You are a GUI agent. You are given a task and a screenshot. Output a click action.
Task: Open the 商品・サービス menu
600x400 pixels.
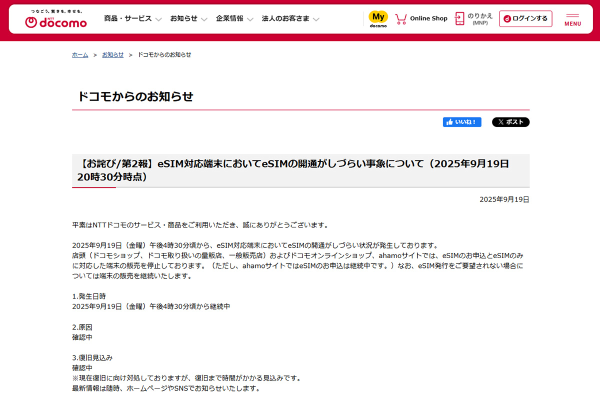click(x=127, y=18)
